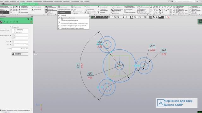Open the Справка menu
Image resolution: width=202 pixels, height=113 pixels.
[87, 1]
